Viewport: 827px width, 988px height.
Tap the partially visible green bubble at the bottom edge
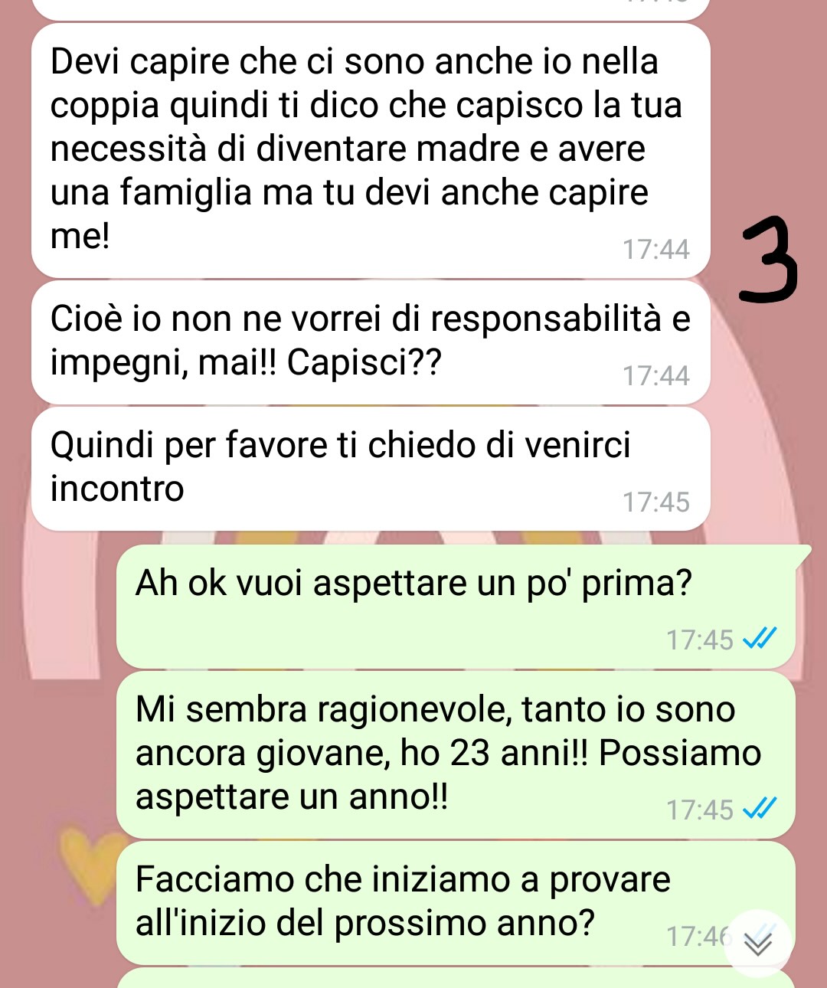pos(456,978)
